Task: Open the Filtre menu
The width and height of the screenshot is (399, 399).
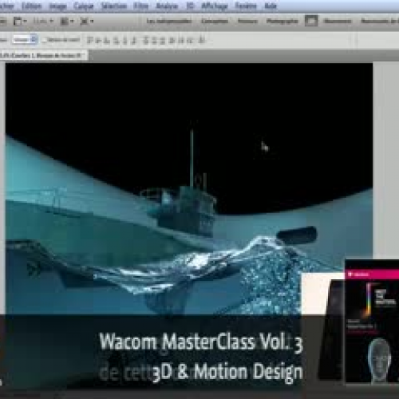Action: (141, 6)
